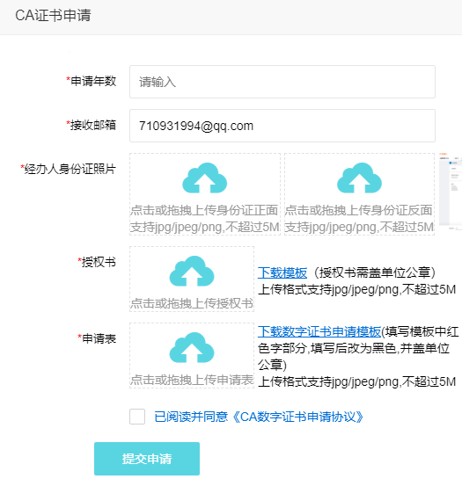
Task: Upload ID card back cloud icon
Action: tap(359, 178)
